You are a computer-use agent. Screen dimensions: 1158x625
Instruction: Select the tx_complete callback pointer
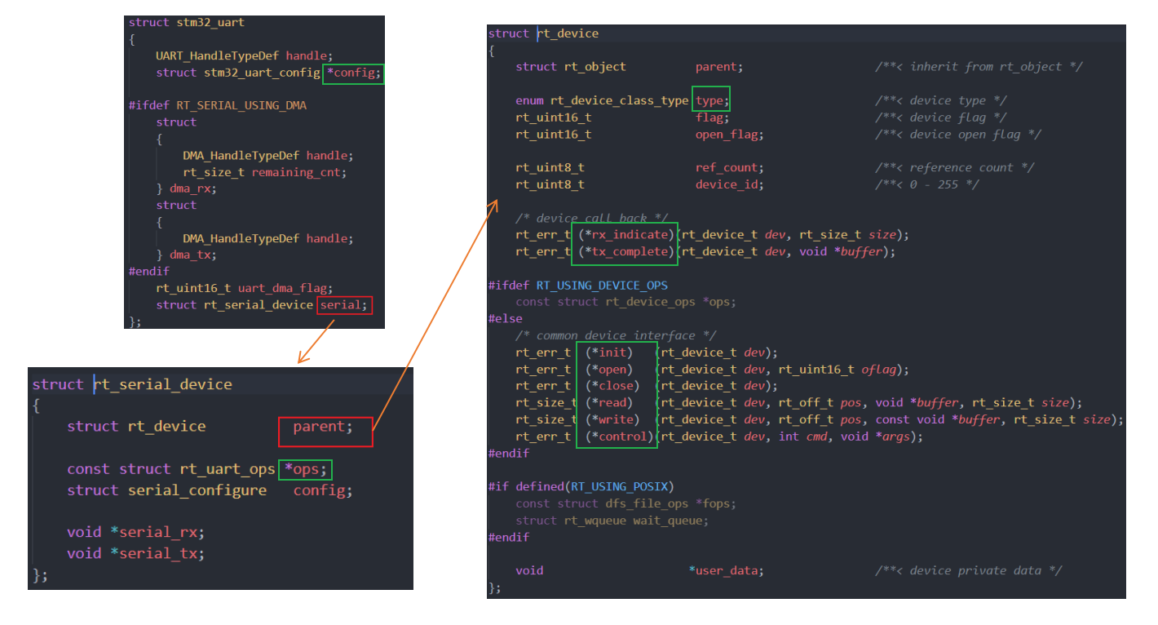click(x=624, y=251)
